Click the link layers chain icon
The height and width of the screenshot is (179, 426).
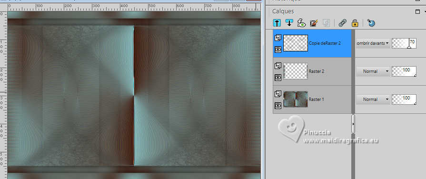[342, 23]
